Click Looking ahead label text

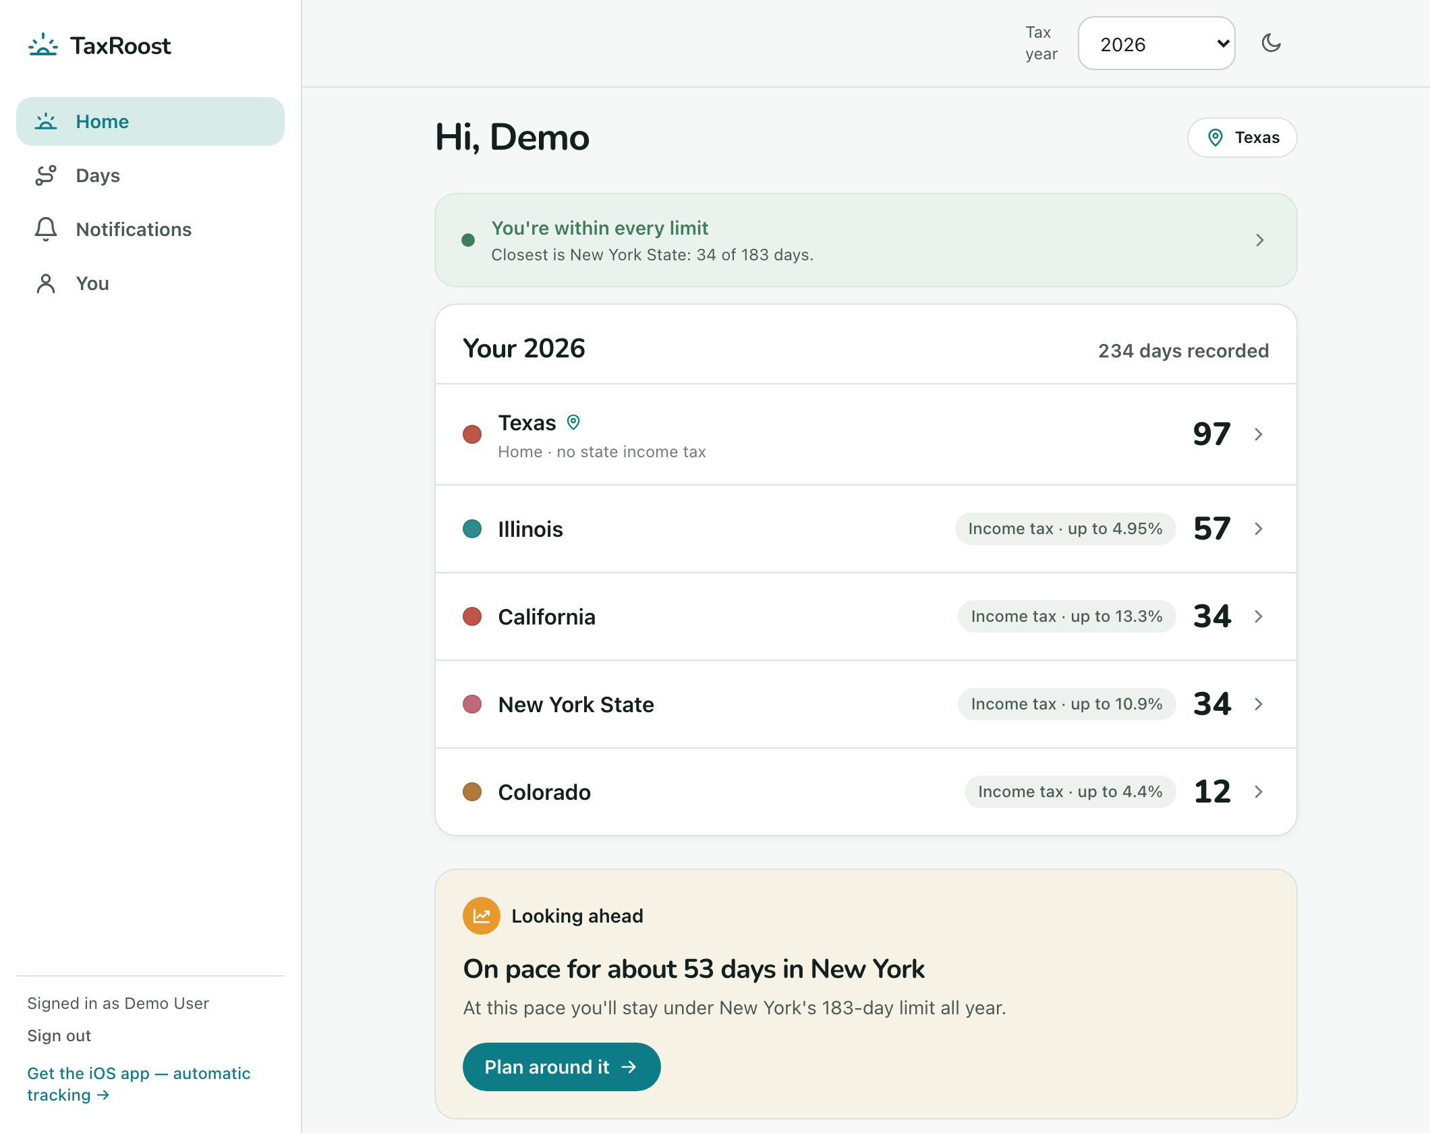point(577,916)
